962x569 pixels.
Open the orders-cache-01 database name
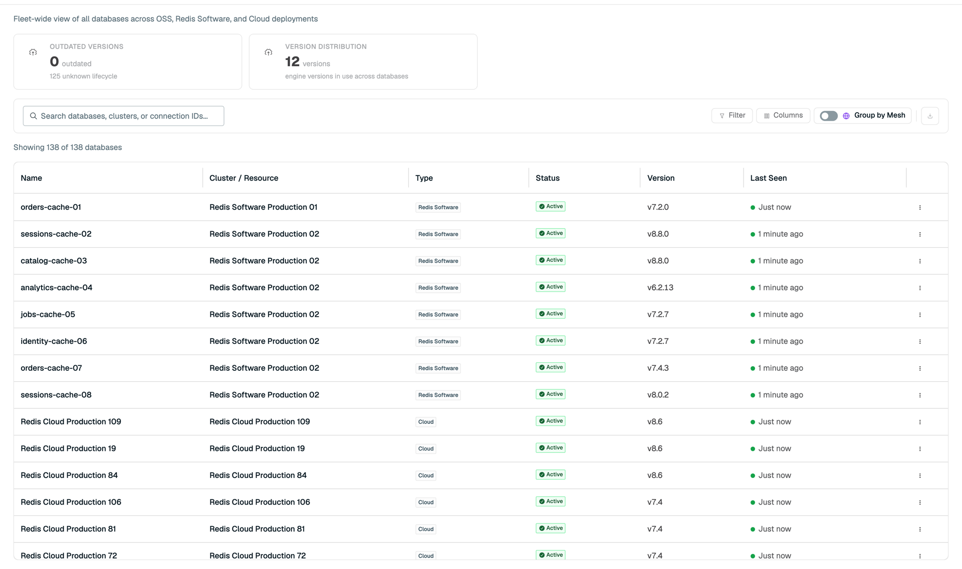[51, 207]
